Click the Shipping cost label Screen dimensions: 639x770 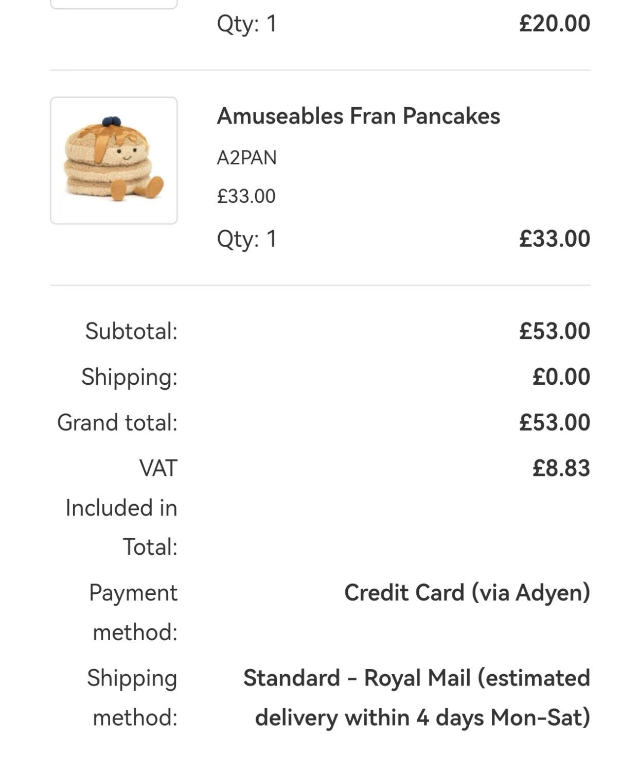point(129,377)
